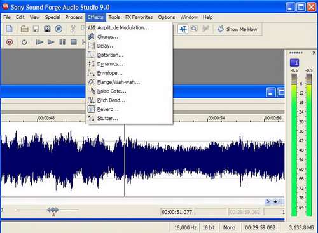This screenshot has width=318, height=233.
Task: Choose the Noise Gate effect
Action: click(x=129, y=91)
